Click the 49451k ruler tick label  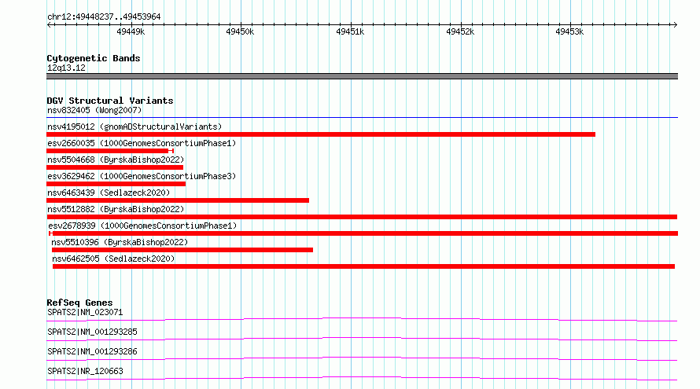(350, 31)
